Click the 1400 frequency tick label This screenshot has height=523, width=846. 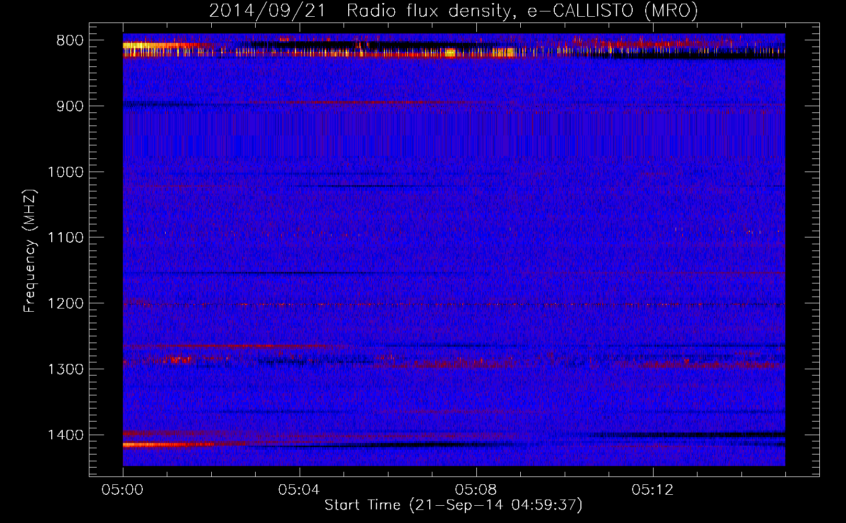[x=65, y=435]
